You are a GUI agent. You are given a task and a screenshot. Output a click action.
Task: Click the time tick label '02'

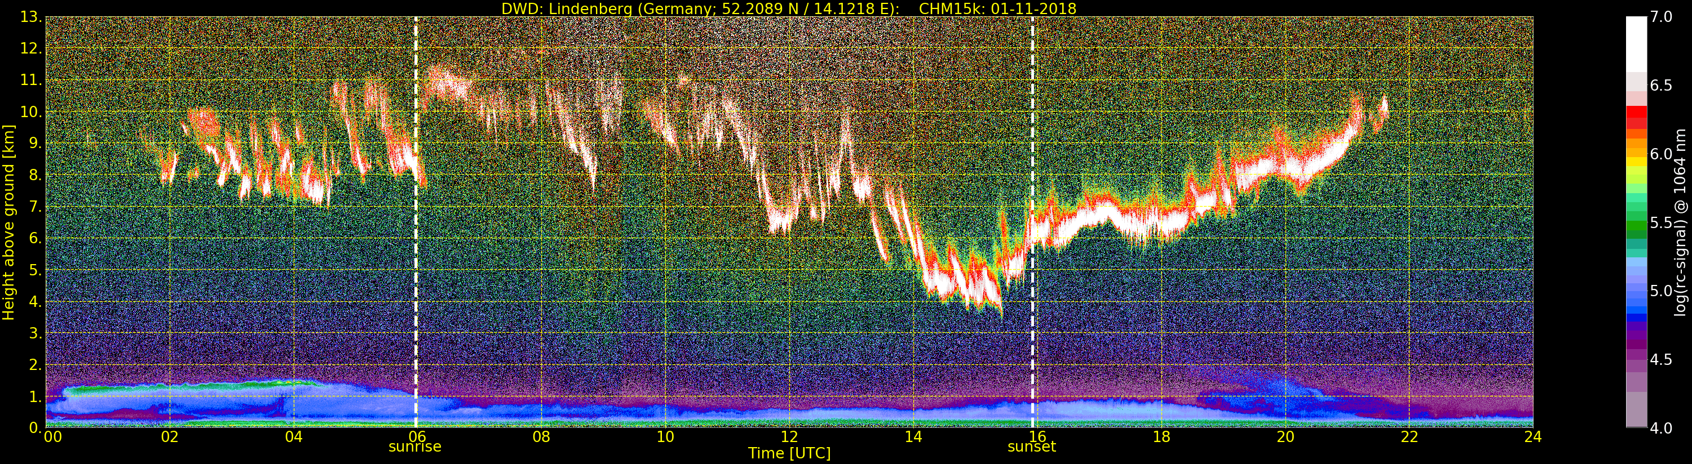[x=170, y=436]
